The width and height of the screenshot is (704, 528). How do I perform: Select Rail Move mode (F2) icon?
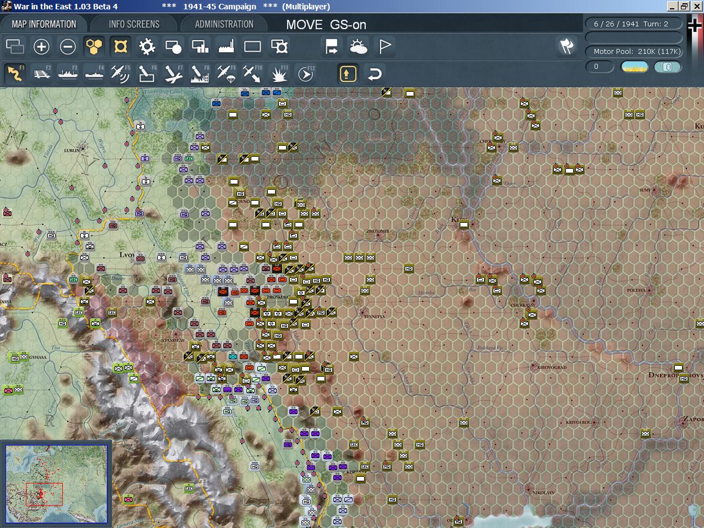coord(41,73)
